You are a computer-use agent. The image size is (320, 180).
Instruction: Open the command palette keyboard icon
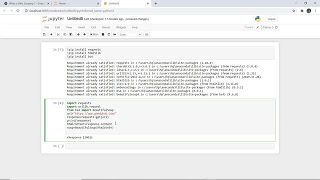[146, 34]
